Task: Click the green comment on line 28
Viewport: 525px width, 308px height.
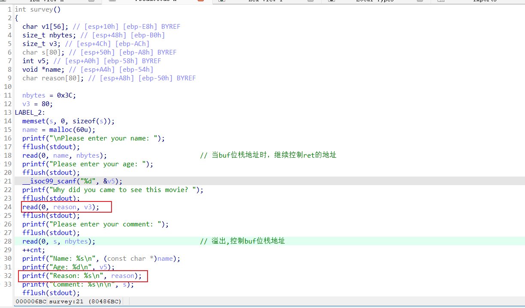Action: (242, 241)
